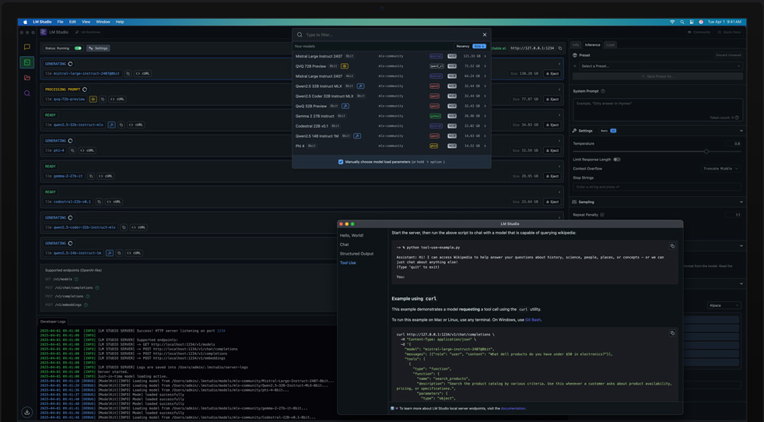Screen dimensions: 764x422
Task: Open the Chat view in left sidebar
Action: [27, 47]
